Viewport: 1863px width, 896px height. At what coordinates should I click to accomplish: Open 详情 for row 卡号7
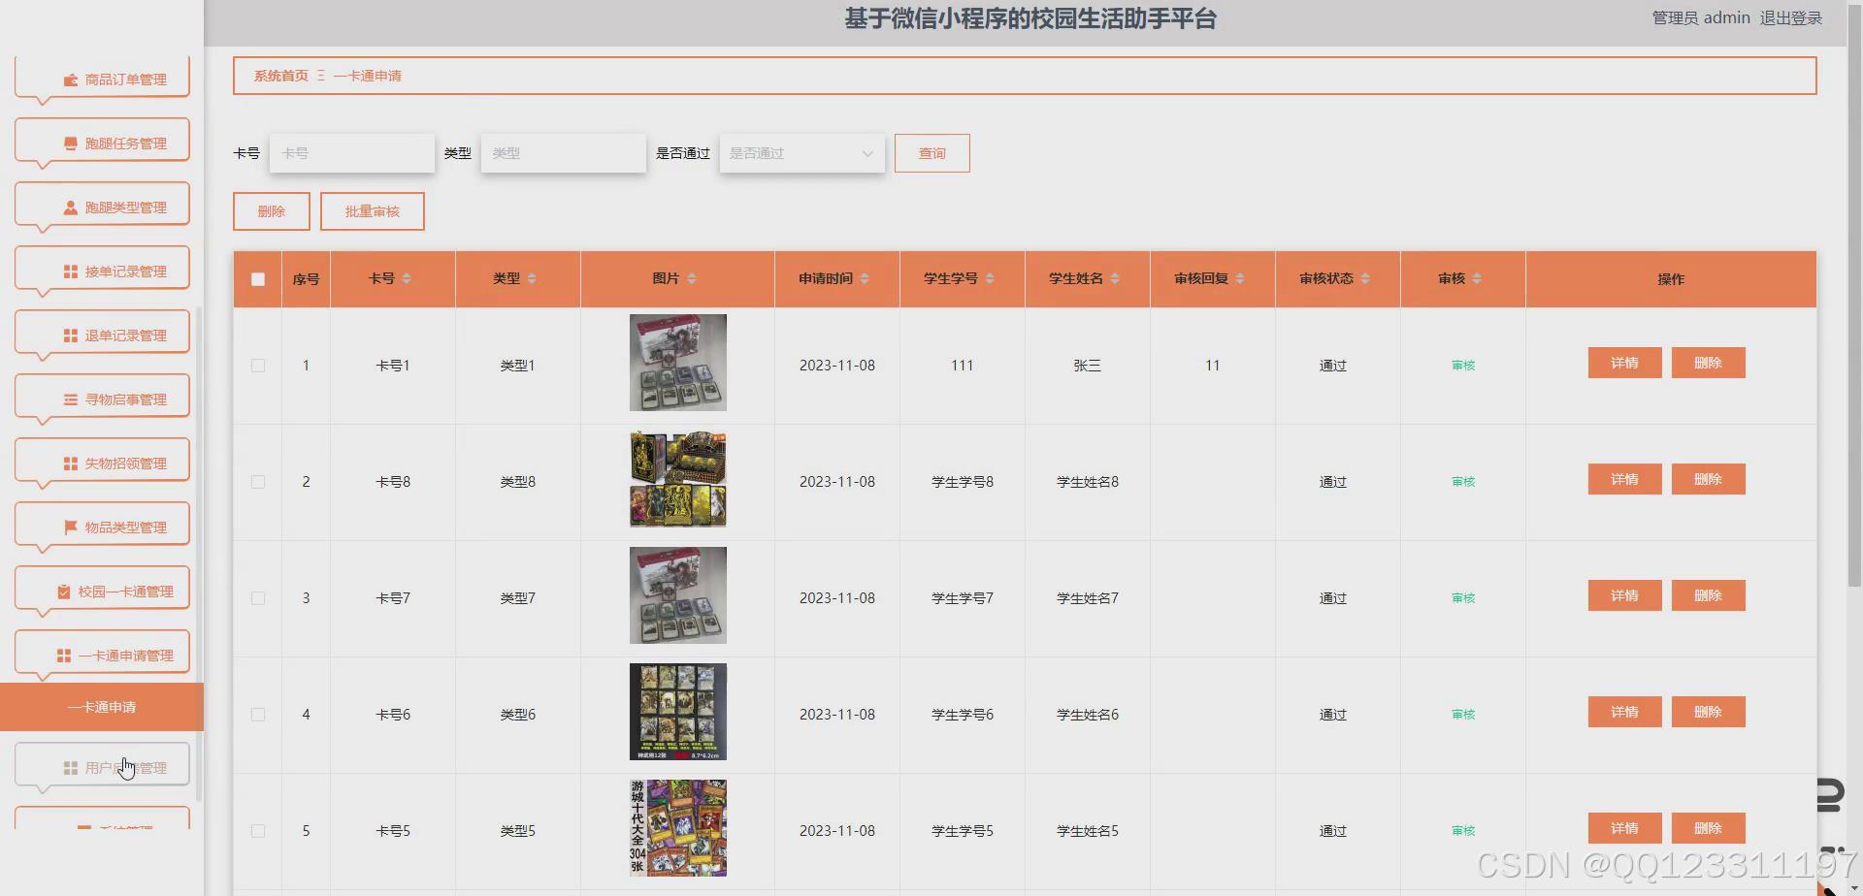[x=1625, y=595]
